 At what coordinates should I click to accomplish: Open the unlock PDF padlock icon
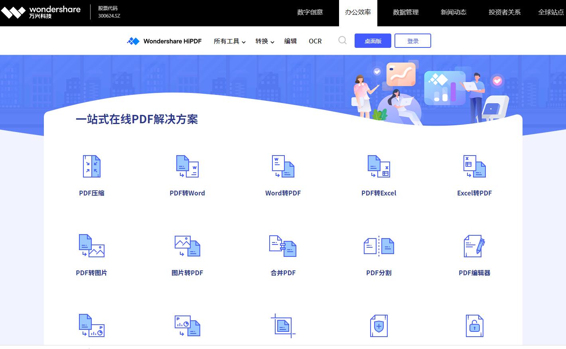(474, 325)
